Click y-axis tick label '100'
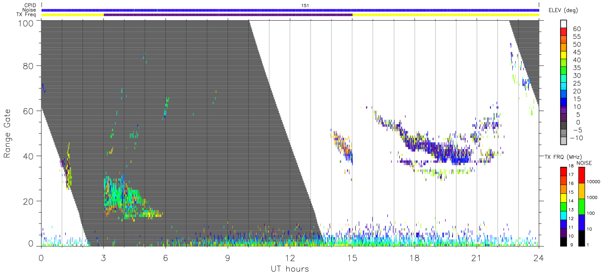The height and width of the screenshot is (279, 606). pos(25,23)
